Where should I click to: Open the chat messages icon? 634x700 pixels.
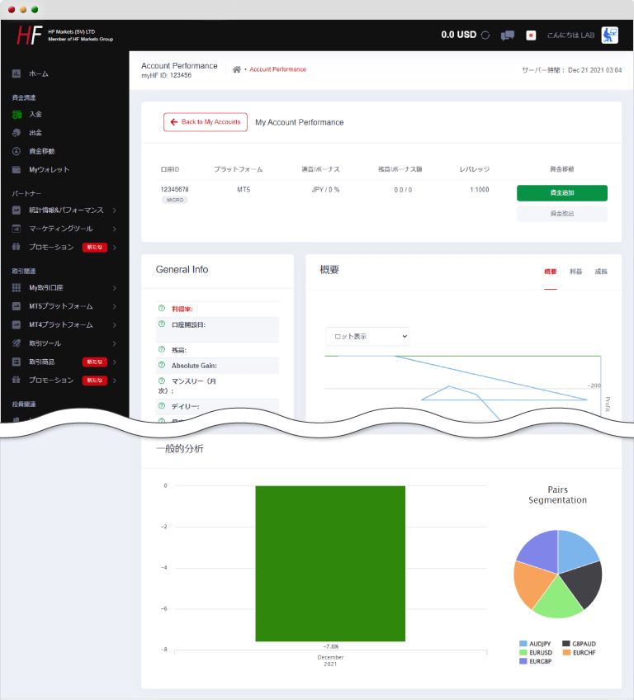[x=508, y=35]
